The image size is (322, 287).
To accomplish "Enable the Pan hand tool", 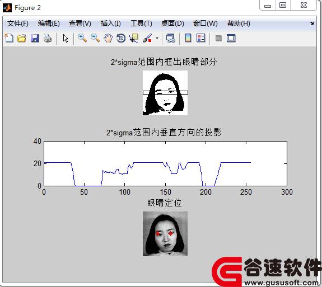I will [108, 38].
